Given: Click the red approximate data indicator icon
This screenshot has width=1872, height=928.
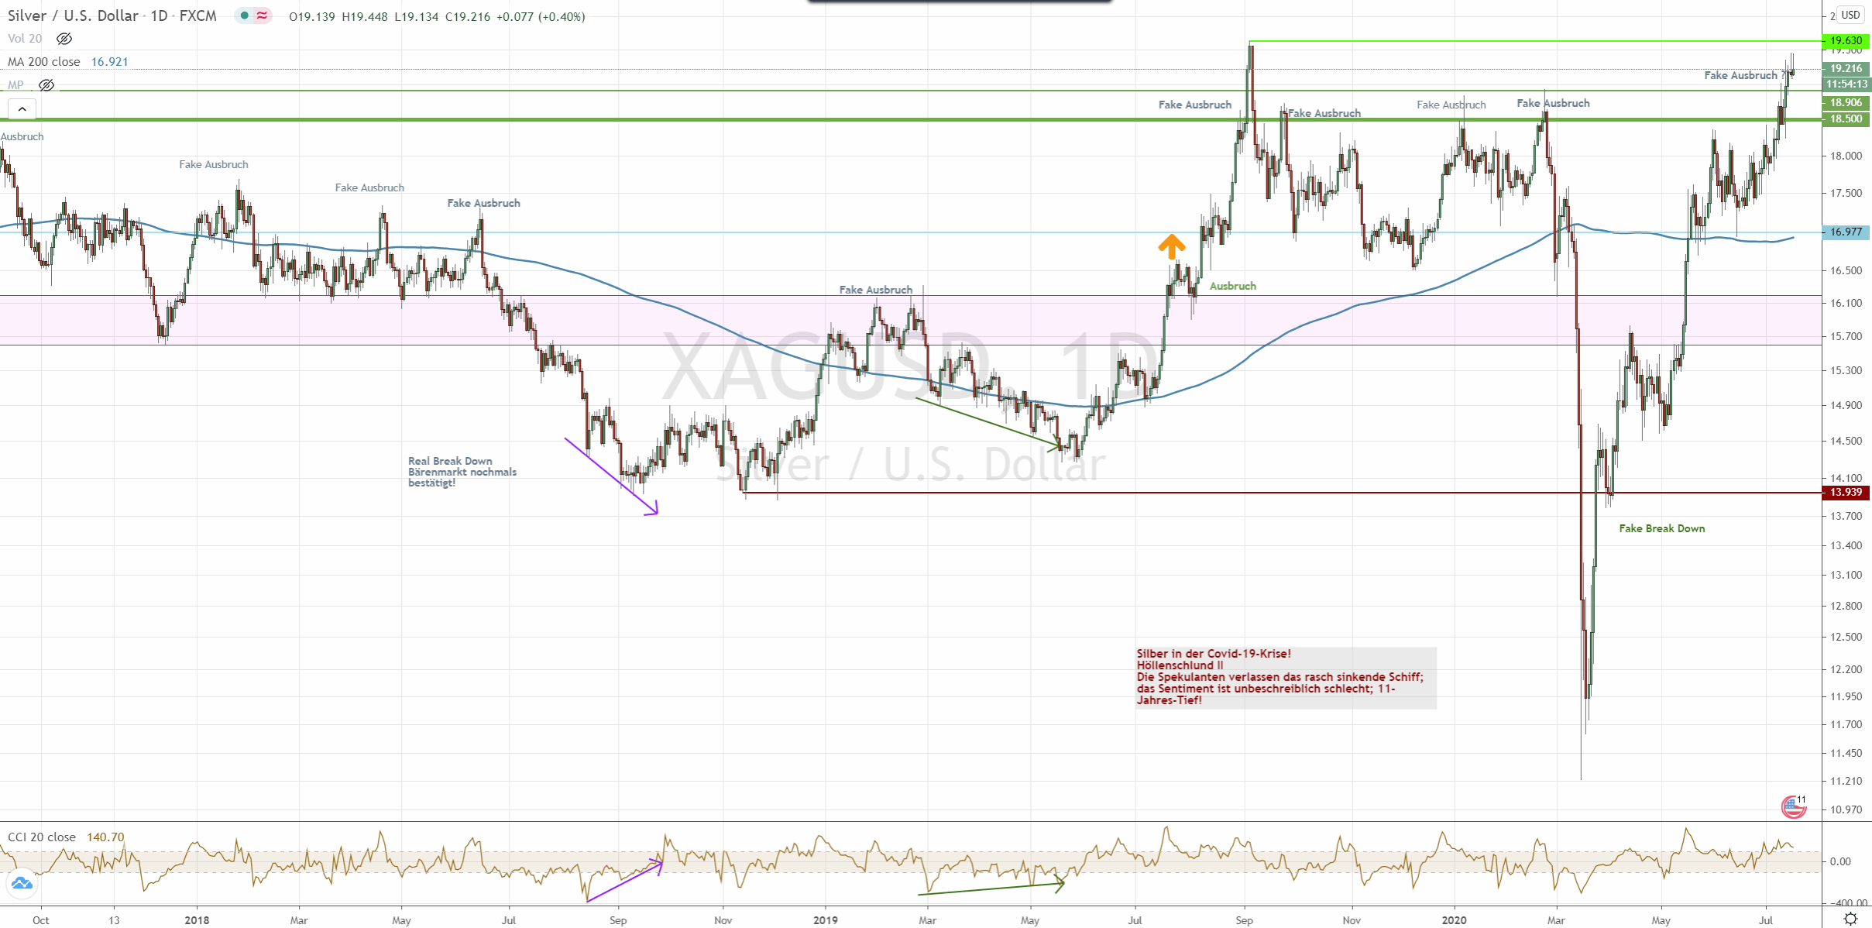Looking at the screenshot, I should [x=263, y=15].
